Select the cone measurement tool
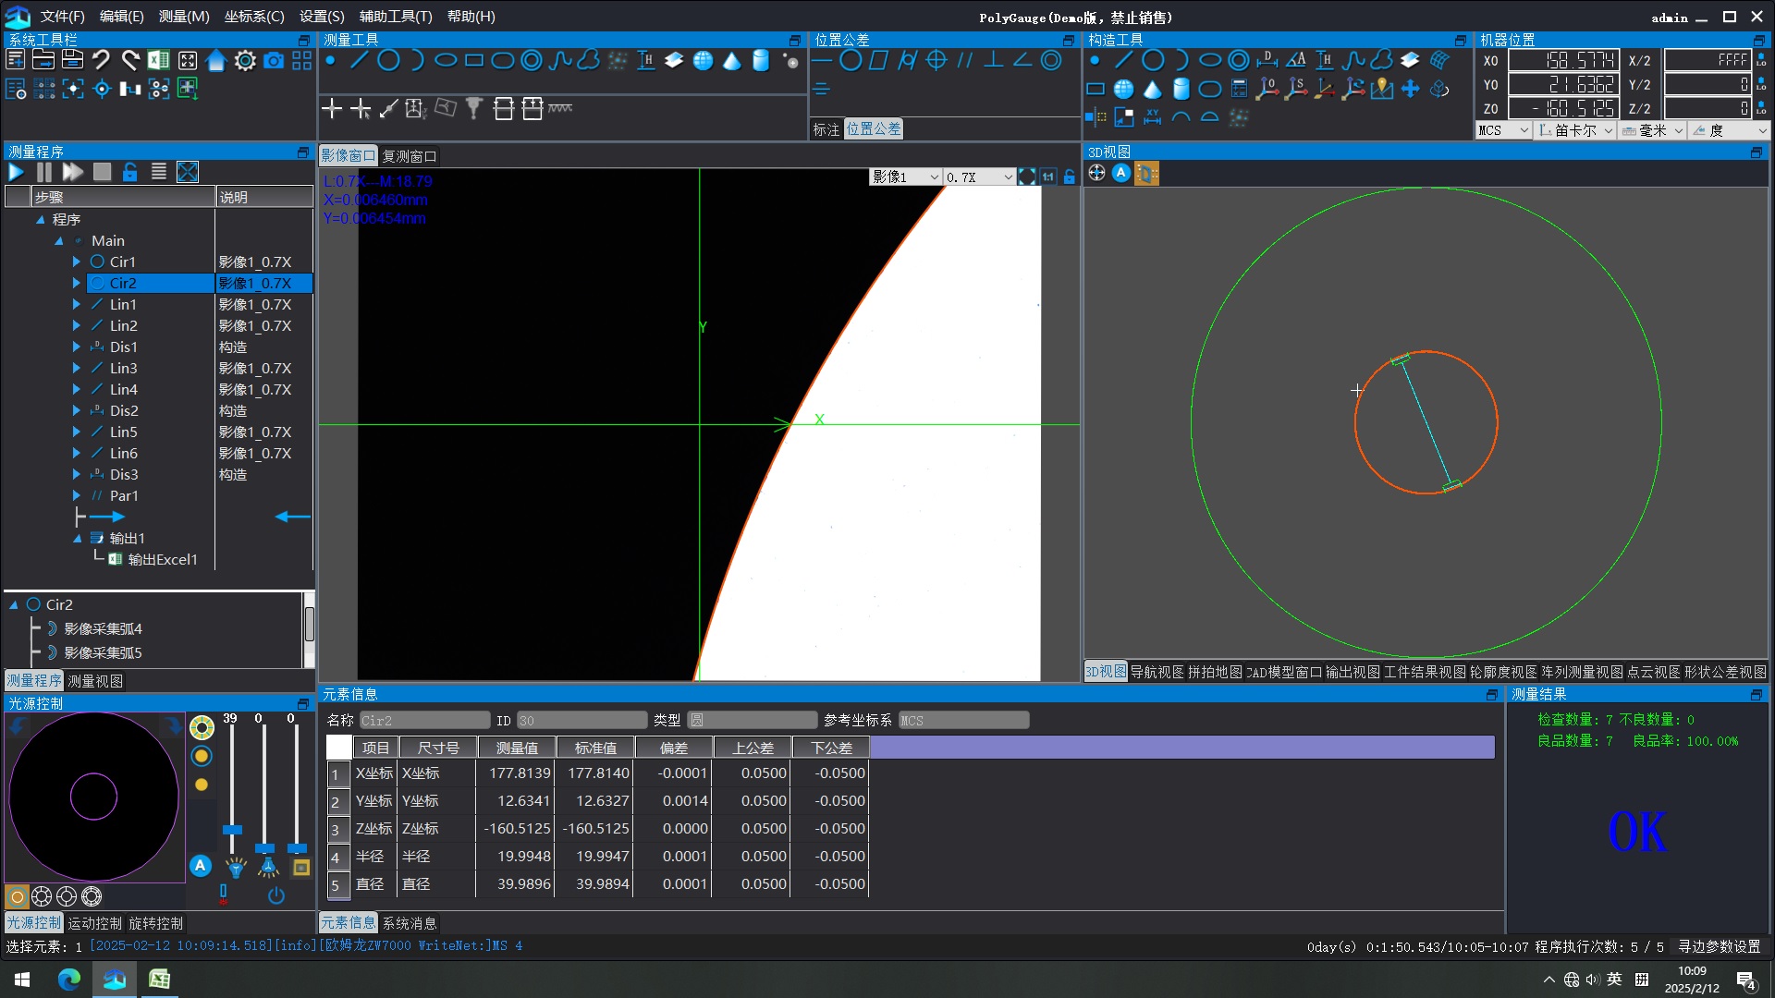This screenshot has height=998, width=1775. [x=732, y=61]
